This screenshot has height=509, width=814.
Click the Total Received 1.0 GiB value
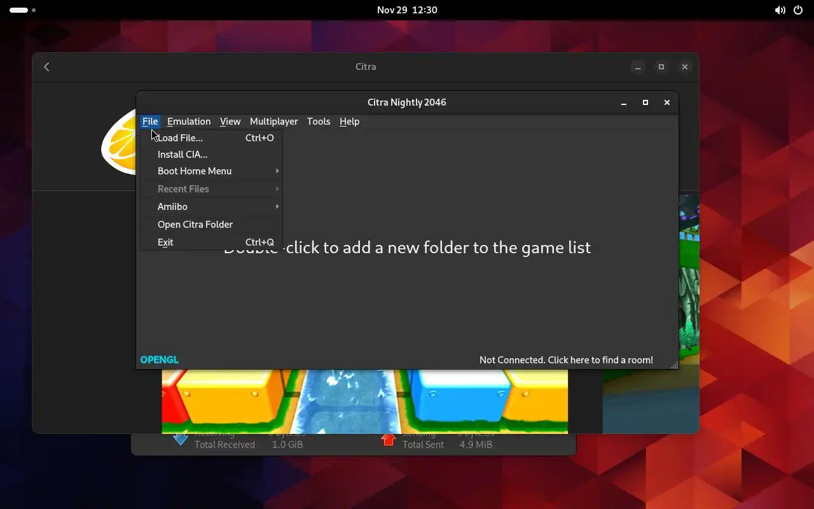[287, 445]
